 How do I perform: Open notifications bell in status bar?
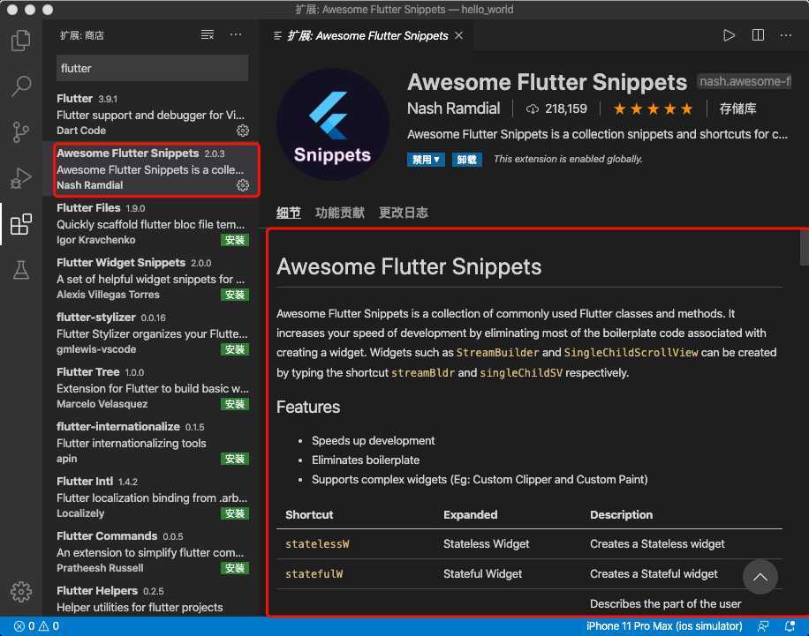(790, 626)
